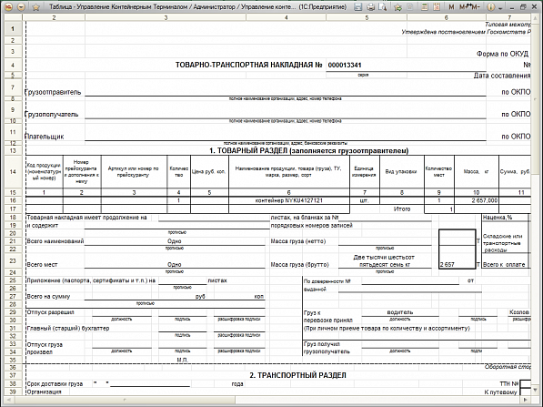Save the document with the floppy disk icon

tap(358, 6)
